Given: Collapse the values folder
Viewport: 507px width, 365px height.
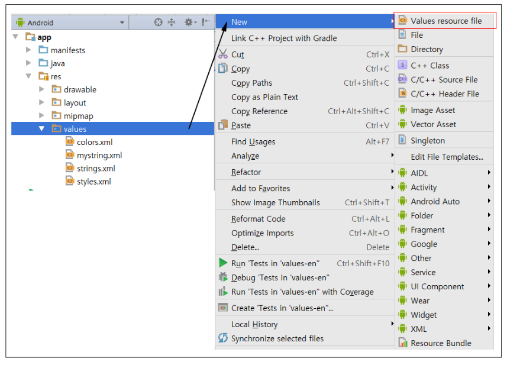Looking at the screenshot, I should (x=41, y=129).
